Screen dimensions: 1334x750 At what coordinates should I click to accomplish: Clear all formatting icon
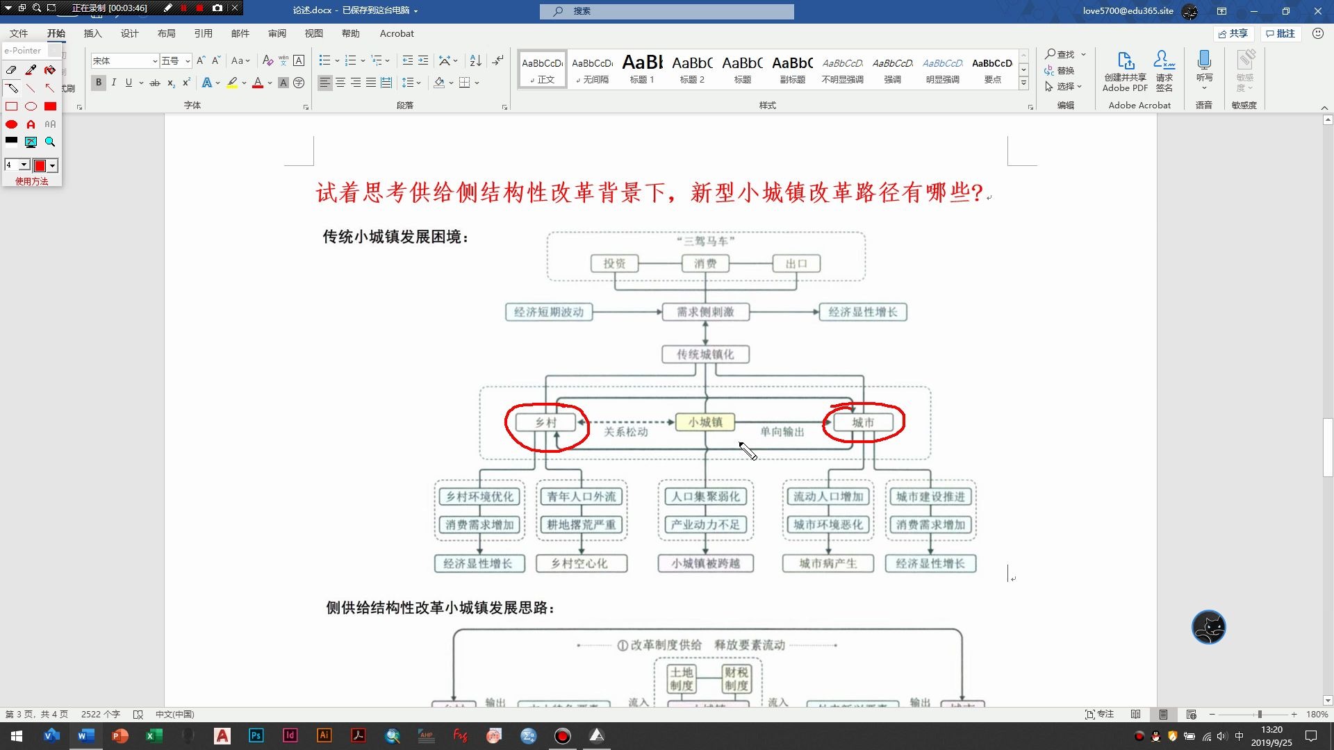coord(267,61)
